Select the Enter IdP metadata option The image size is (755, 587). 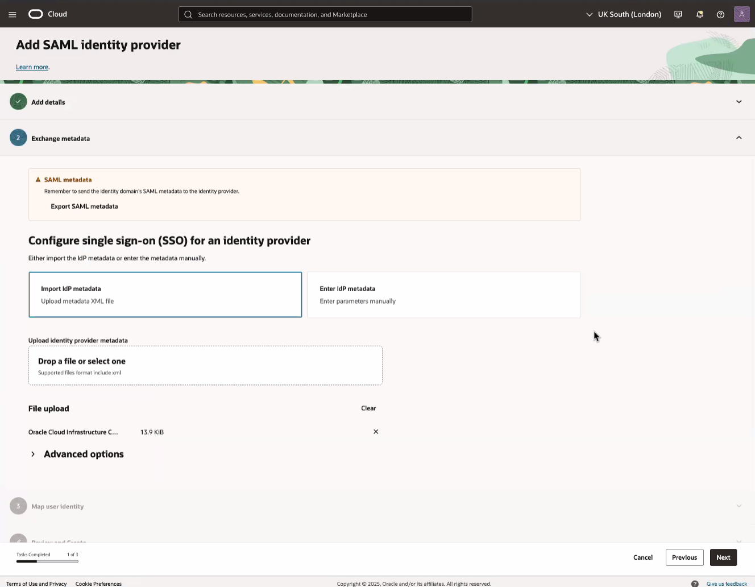point(443,294)
